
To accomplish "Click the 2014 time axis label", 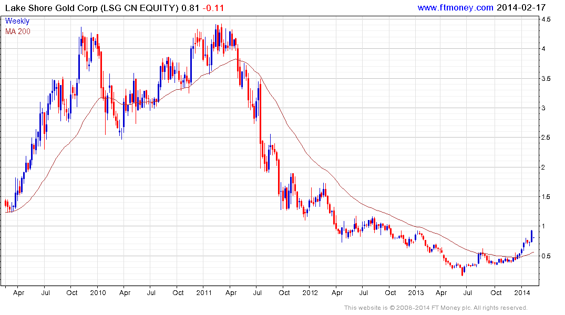I will pyautogui.click(x=522, y=292).
